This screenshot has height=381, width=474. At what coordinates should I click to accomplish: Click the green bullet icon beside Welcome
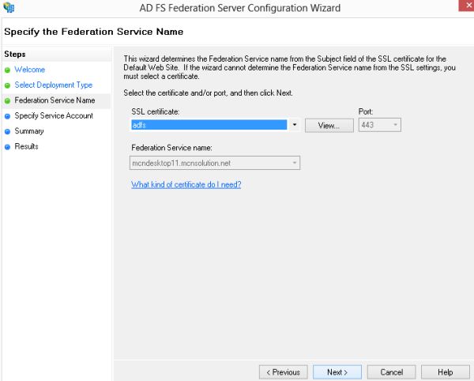(x=8, y=70)
